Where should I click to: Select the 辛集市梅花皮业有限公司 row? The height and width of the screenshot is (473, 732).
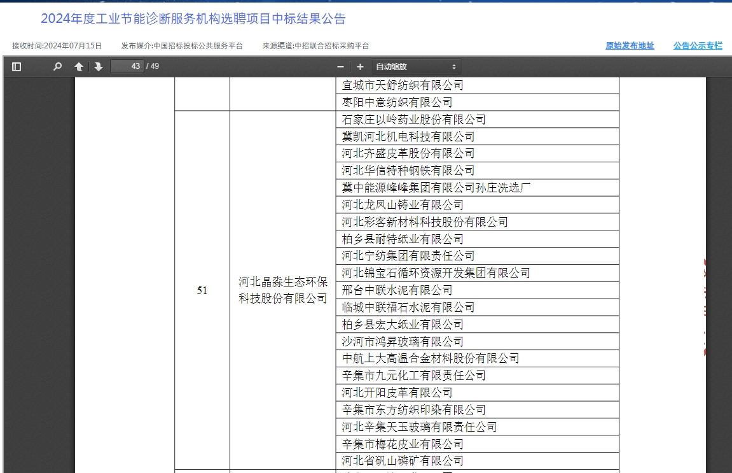(x=478, y=444)
